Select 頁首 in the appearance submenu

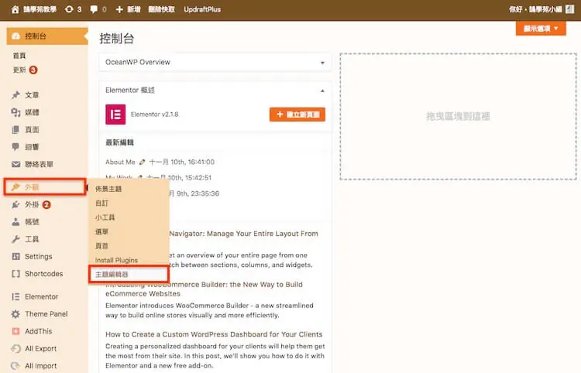coord(101,246)
